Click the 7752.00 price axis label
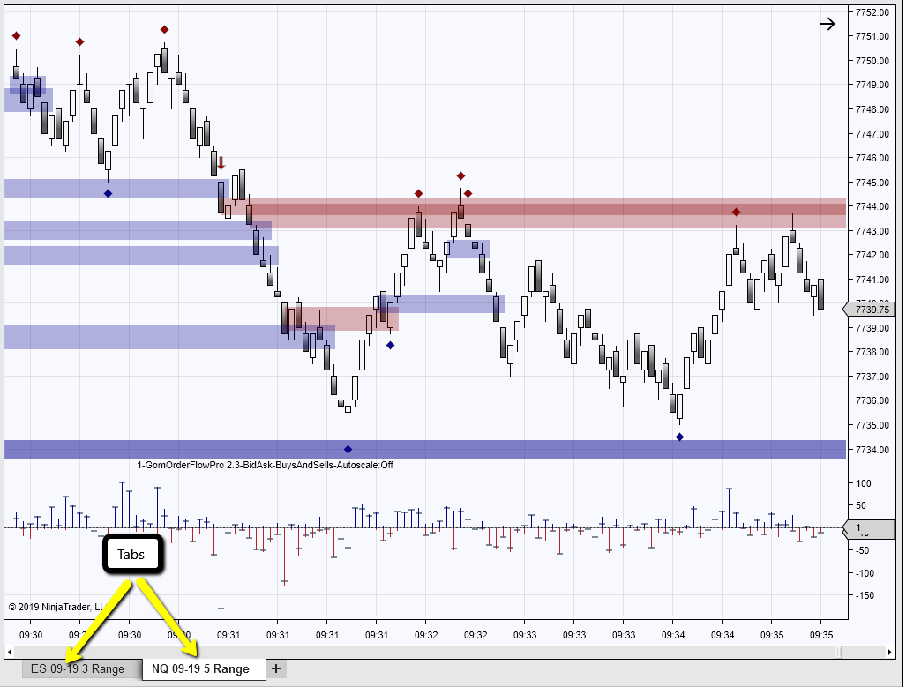 (x=872, y=12)
